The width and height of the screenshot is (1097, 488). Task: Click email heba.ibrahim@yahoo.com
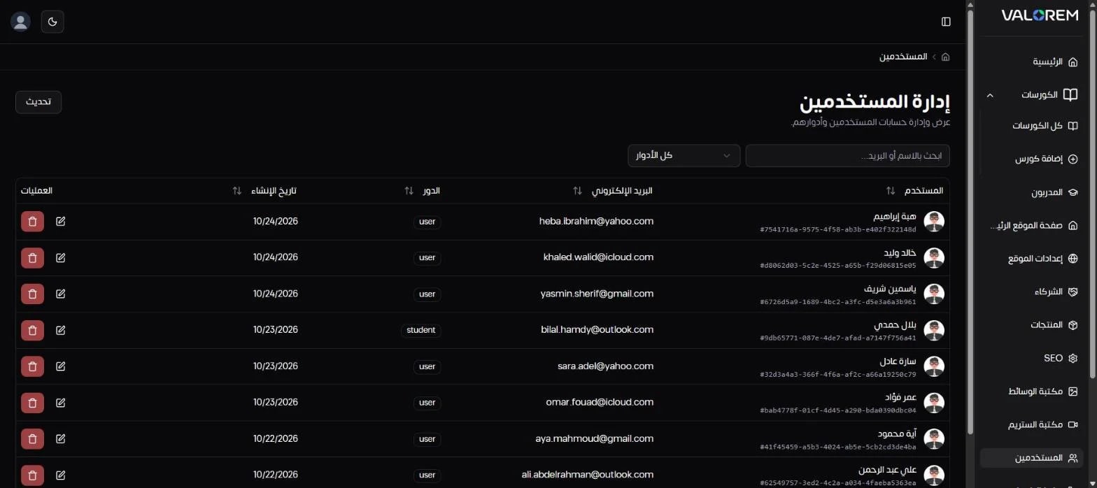point(596,221)
